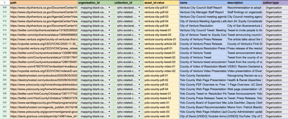Click cell ventura-city-pdf-06

click(x=161, y=26)
